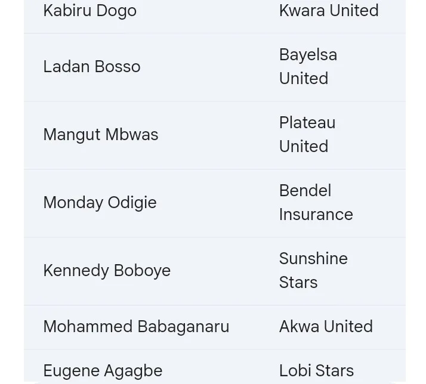Click the word Sunshine in the club column

(313, 259)
